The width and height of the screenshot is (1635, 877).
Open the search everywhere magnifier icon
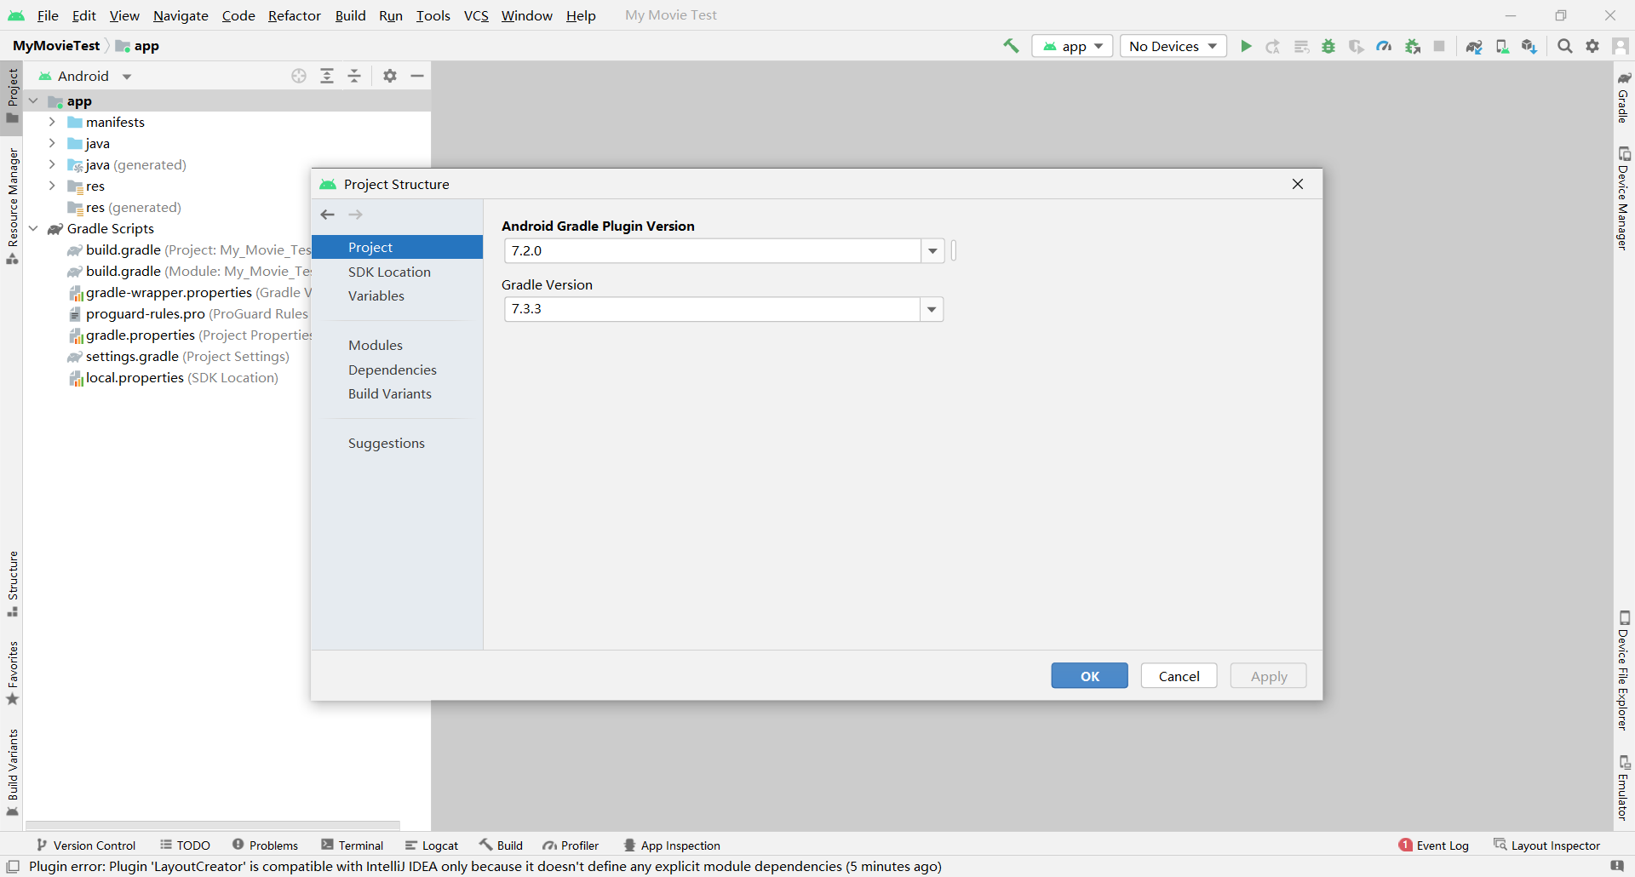pyautogui.click(x=1564, y=46)
